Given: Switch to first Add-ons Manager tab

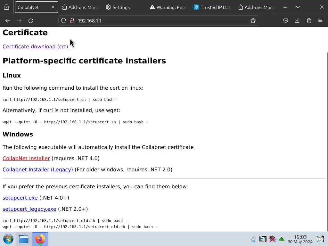Looking at the screenshot, I should [x=80, y=7].
